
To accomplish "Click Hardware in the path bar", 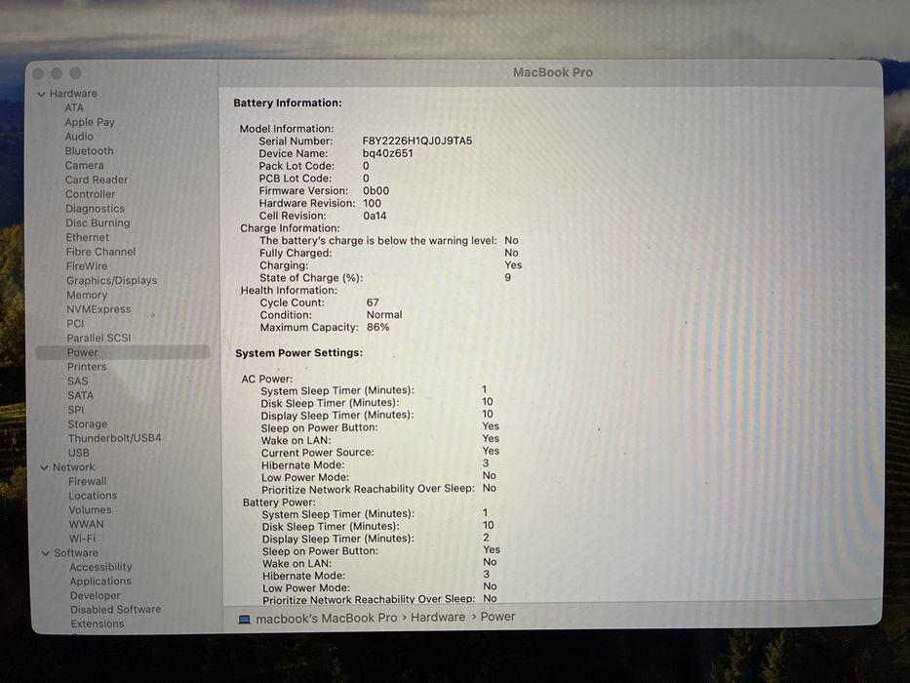I will [438, 618].
